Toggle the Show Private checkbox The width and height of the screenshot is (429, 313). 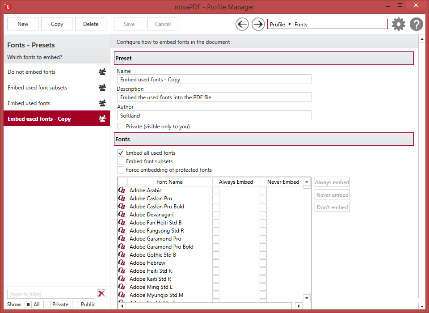(47, 305)
